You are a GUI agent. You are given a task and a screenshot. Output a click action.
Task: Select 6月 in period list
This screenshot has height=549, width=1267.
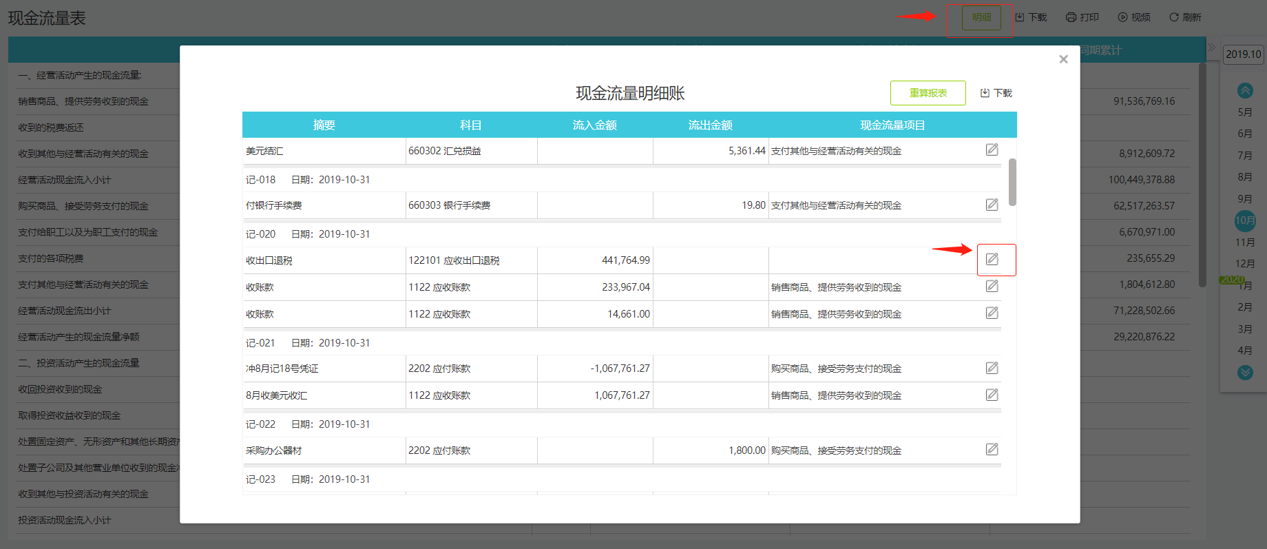click(1245, 134)
